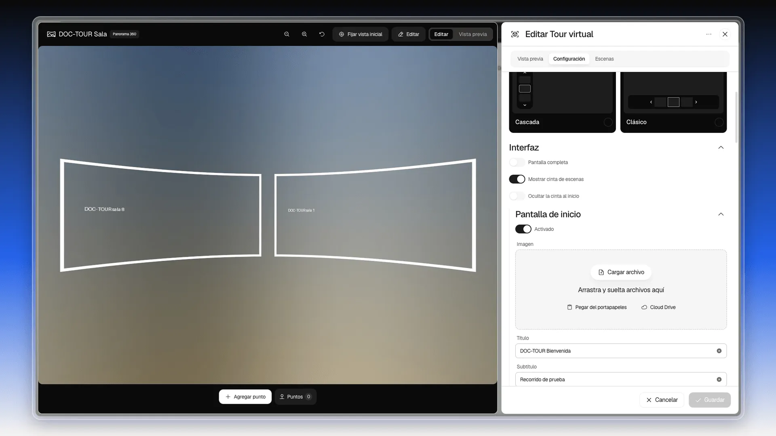The height and width of the screenshot is (436, 776).
Task: Switch to the Escenas tab
Action: coord(604,59)
